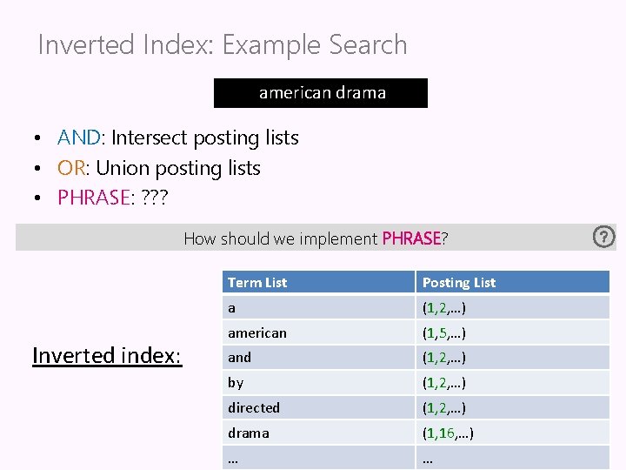Click the Term List column header

click(257, 282)
